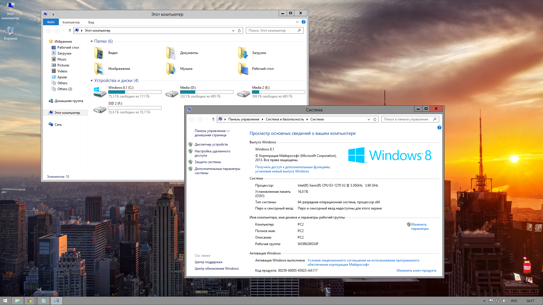Open Quick Access Toolbar customize dropdown
The width and height of the screenshot is (543, 305).
pos(53,14)
